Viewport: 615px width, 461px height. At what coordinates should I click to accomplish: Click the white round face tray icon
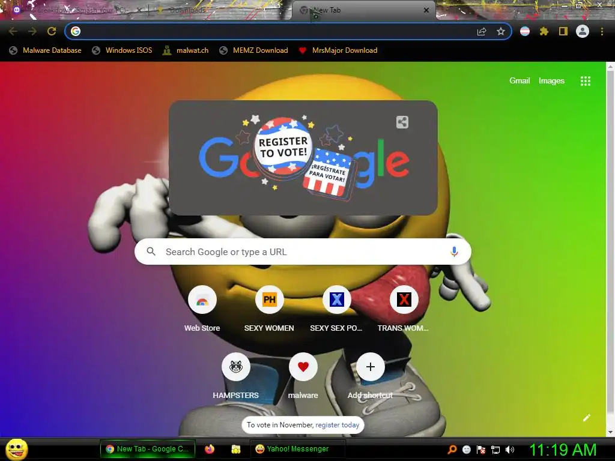pyautogui.click(x=466, y=450)
